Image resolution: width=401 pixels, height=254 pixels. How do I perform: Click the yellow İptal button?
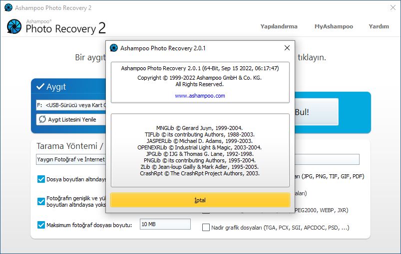coord(200,200)
